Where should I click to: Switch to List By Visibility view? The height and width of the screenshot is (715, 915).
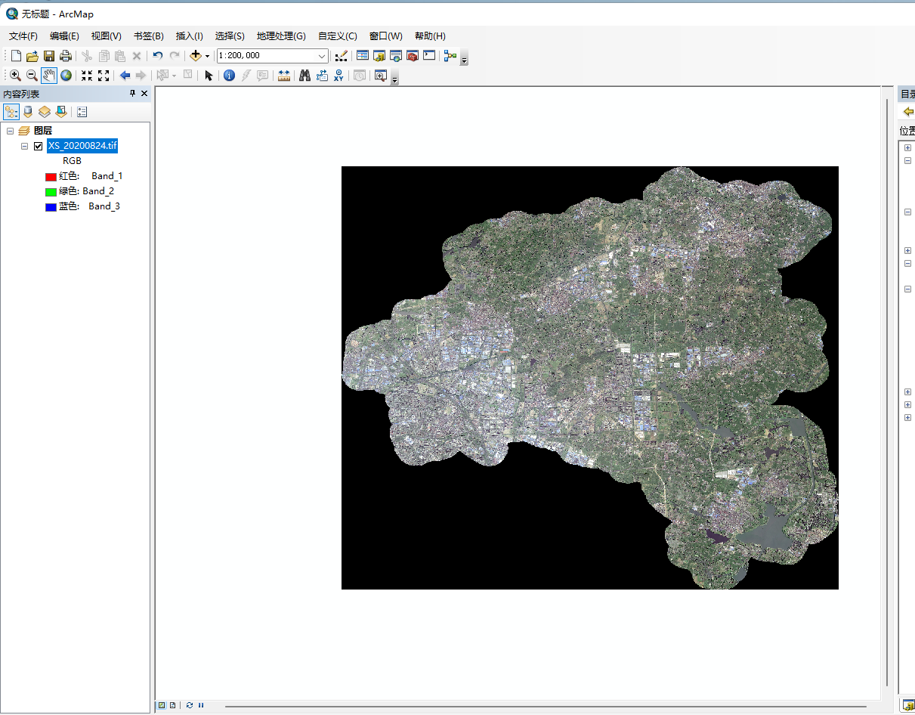pos(45,112)
